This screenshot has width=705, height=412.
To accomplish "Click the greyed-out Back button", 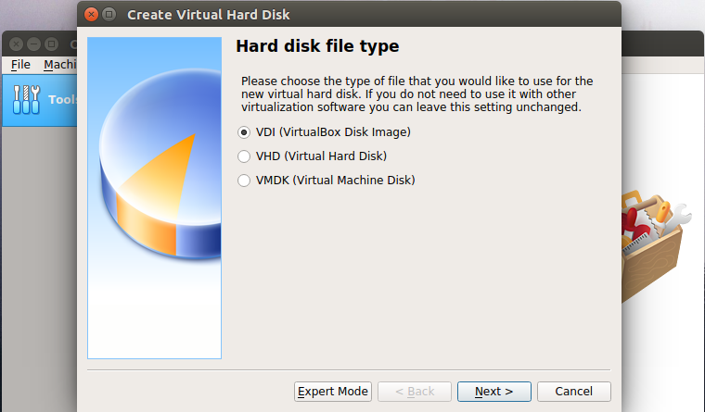I will point(414,392).
